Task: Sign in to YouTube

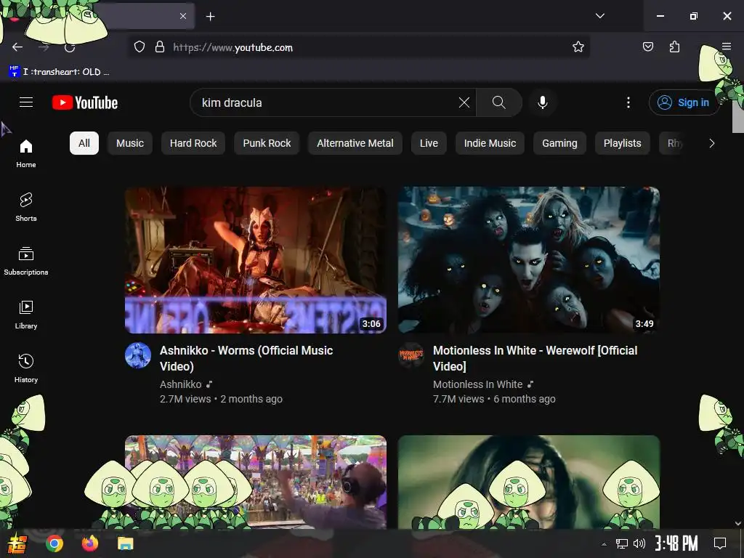Action: (x=683, y=102)
